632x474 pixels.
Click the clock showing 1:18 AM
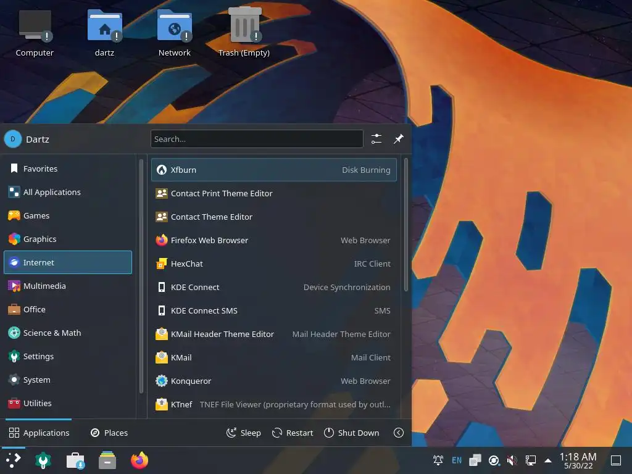tap(578, 460)
